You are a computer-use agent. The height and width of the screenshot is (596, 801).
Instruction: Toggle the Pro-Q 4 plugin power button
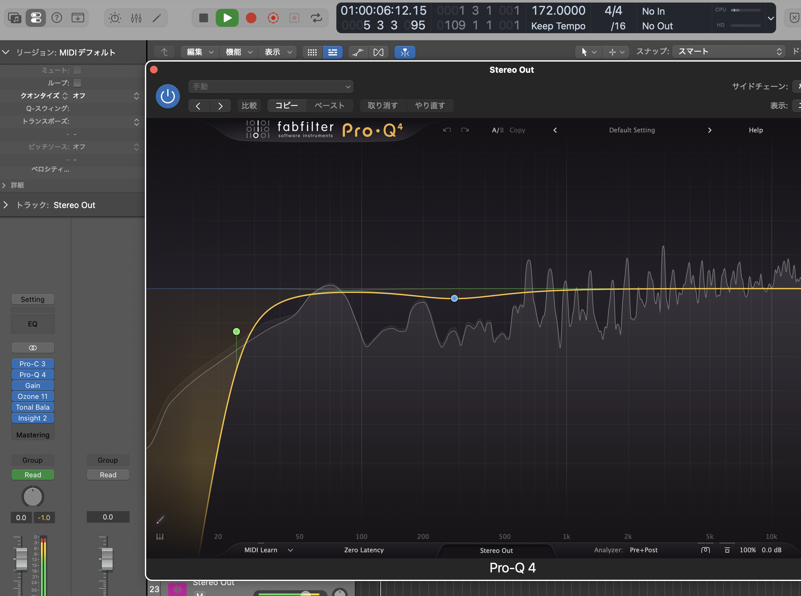coord(168,96)
